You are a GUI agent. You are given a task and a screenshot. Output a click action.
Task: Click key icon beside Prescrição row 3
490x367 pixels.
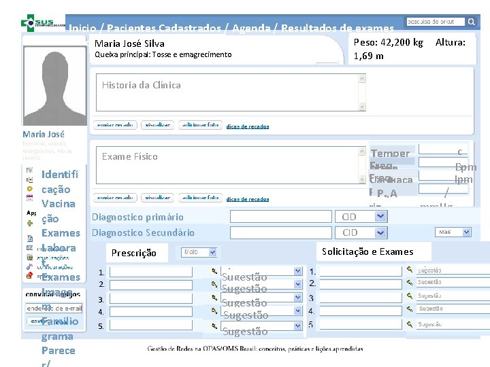(x=214, y=298)
